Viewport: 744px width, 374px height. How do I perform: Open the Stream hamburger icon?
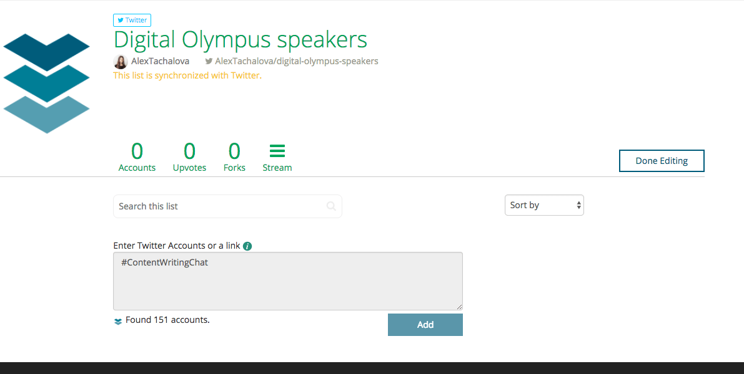point(277,151)
